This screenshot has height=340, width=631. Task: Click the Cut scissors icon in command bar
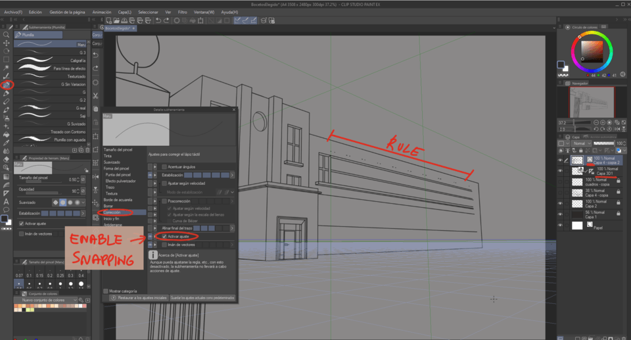tap(96, 96)
